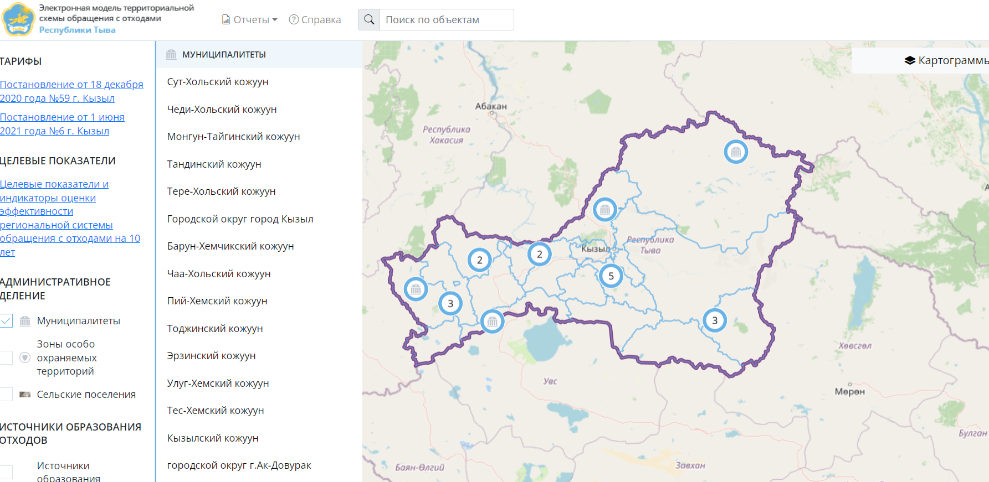Click the magnifier search icon

point(369,20)
